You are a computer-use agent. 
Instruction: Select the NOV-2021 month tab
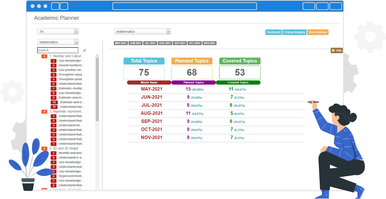[210, 43]
